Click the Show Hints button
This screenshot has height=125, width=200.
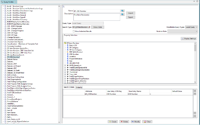97,27
